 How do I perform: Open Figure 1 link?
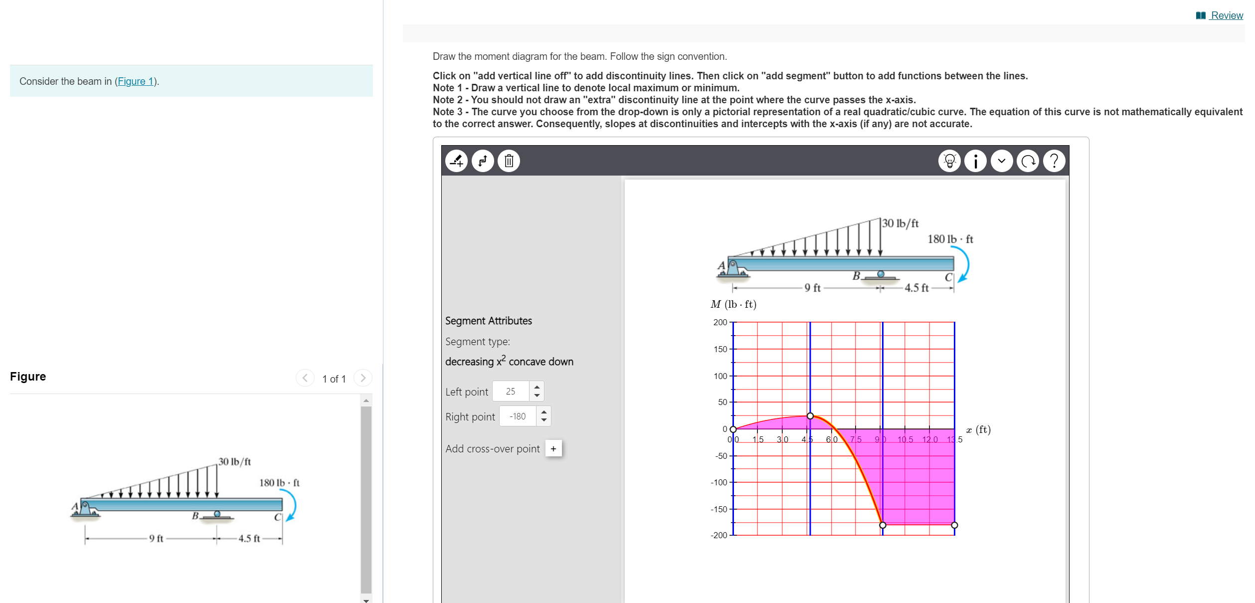137,81
